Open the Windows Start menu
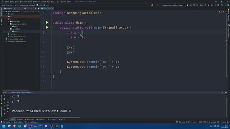This screenshot has width=230, height=129. click(4, 126)
